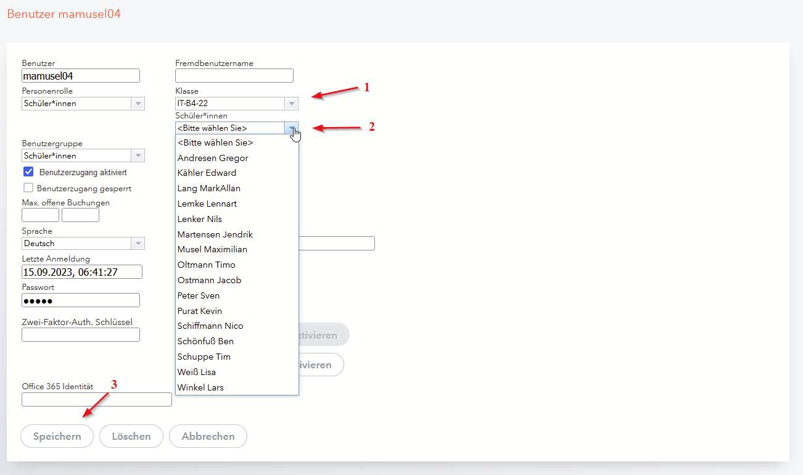
Task: Focus the Benutzer field containing mamusel04
Action: [81, 75]
